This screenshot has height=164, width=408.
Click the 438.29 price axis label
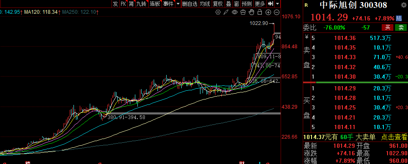[x=289, y=107]
